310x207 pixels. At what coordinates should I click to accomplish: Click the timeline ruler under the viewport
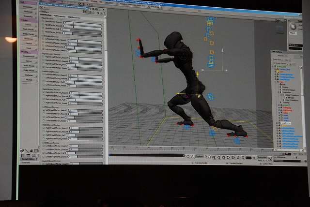click(191, 148)
